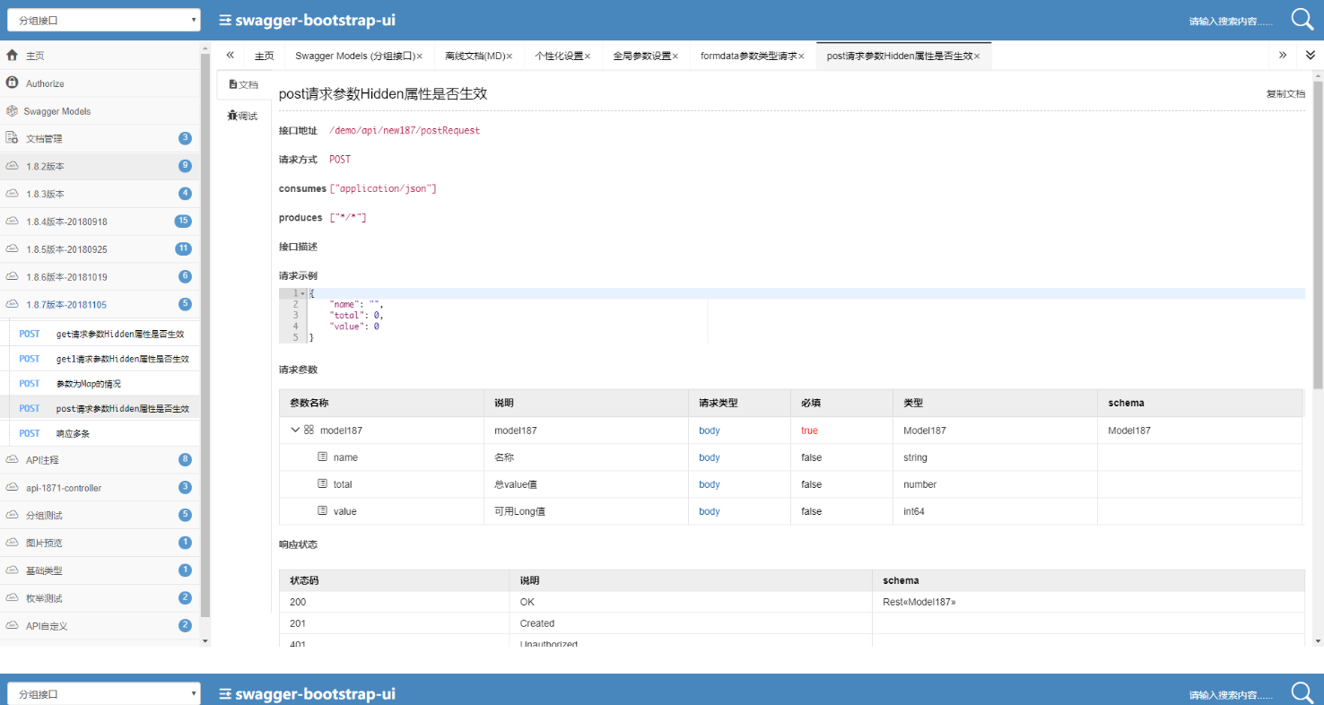The image size is (1324, 705).
Task: Click the cloud icon beside 基础类型
Action: [12, 570]
